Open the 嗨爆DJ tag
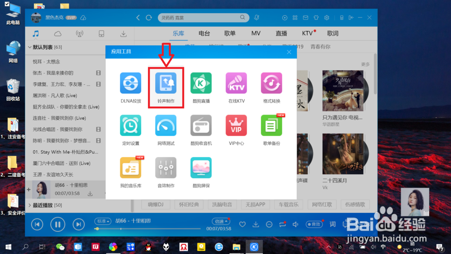 click(156, 204)
